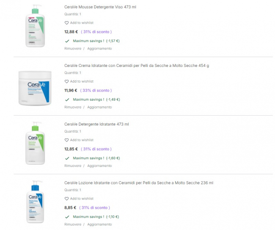
Task: Click savings checkmark for Detergente Idratante 473 ml
Action: click(x=67, y=158)
